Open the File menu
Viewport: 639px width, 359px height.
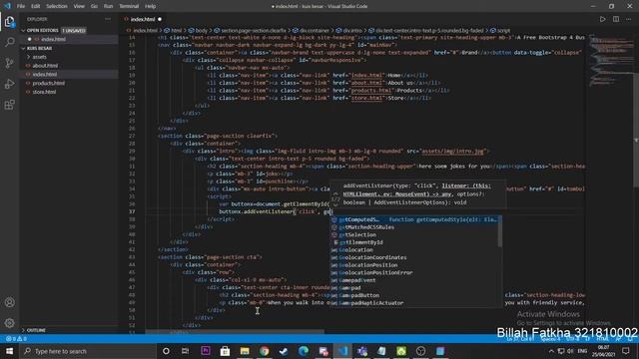coord(21,6)
